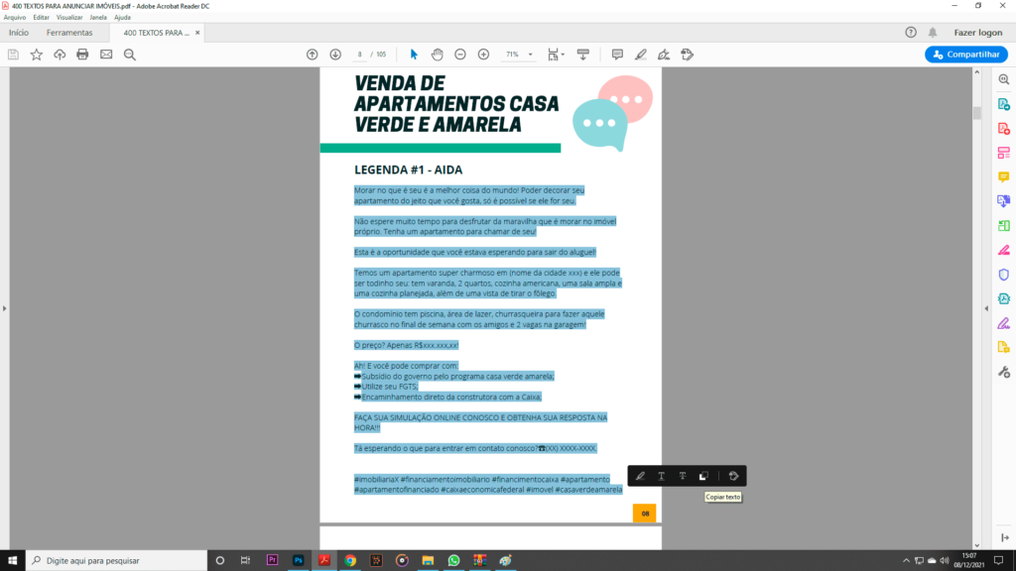Open the Arquivo menu
The image size is (1016, 571).
[15, 18]
